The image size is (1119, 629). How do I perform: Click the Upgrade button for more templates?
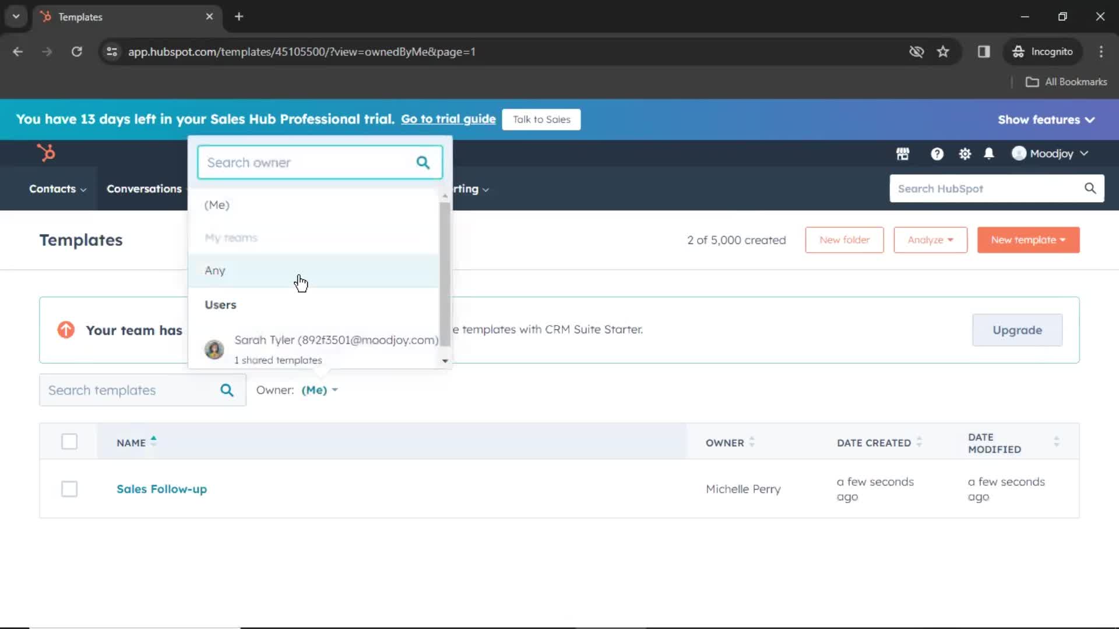1018,330
